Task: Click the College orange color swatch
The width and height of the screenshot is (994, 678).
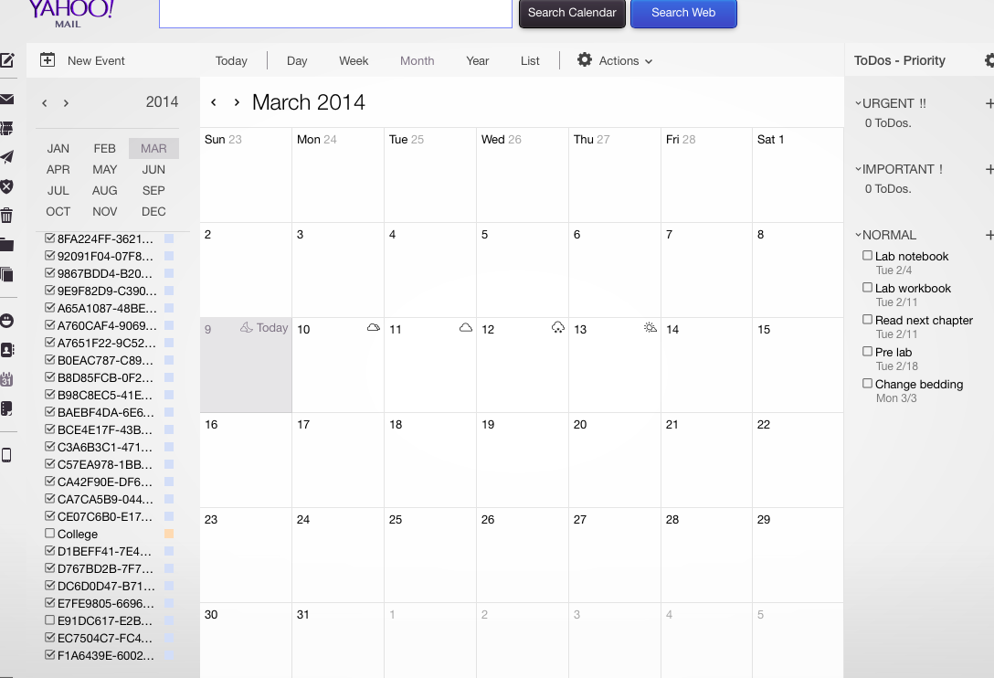Action: coord(169,534)
